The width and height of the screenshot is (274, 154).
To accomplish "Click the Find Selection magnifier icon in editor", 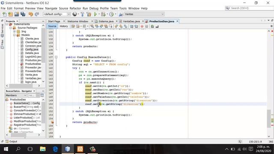I will (92, 26).
